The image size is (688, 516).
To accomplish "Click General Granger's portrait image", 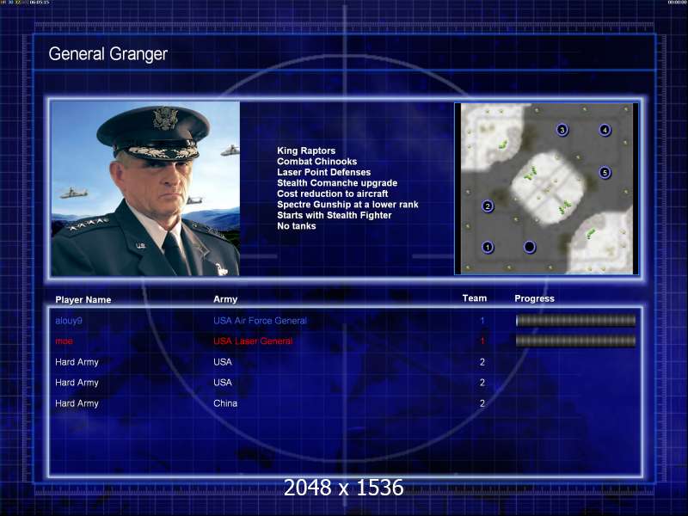I will click(145, 188).
